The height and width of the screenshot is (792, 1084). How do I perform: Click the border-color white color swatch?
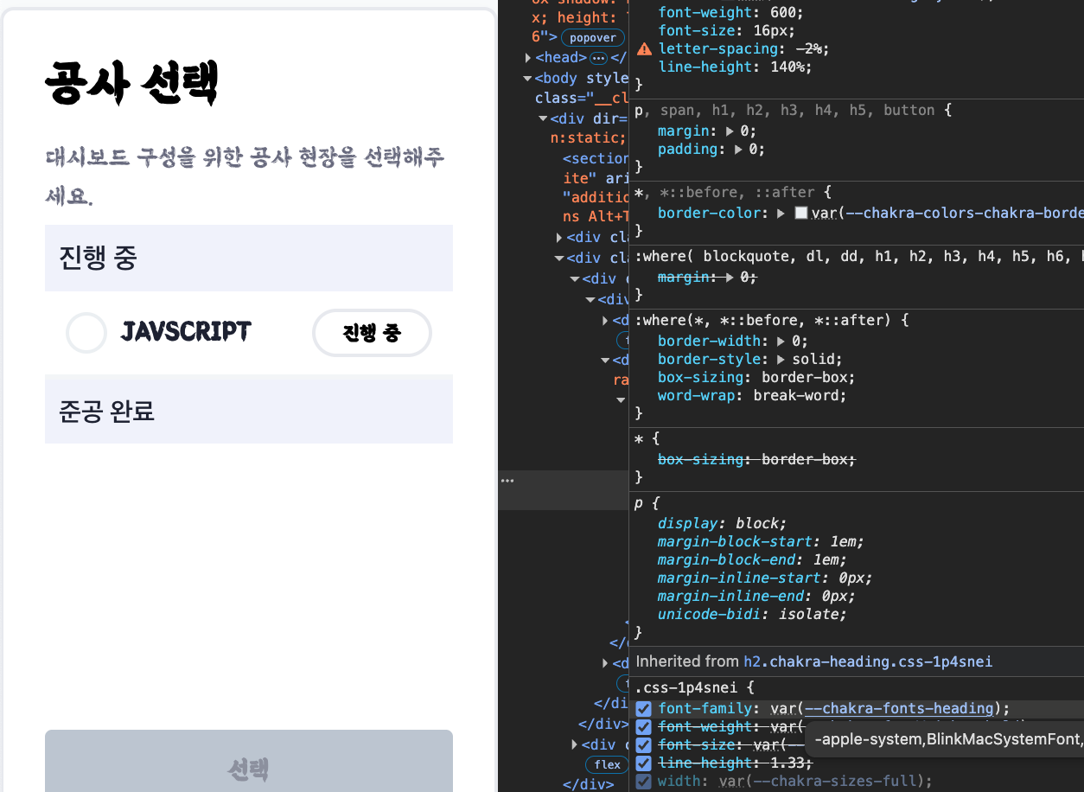click(800, 214)
